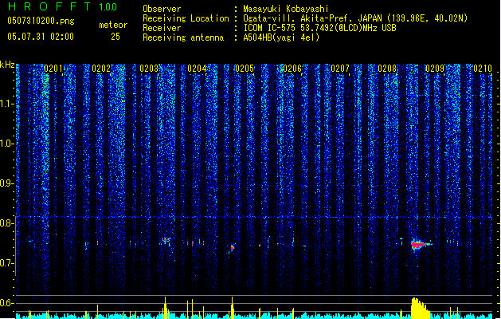This screenshot has height=319, width=501.
Task: Click the 0.6 frequency axis label
Action: click(6, 303)
